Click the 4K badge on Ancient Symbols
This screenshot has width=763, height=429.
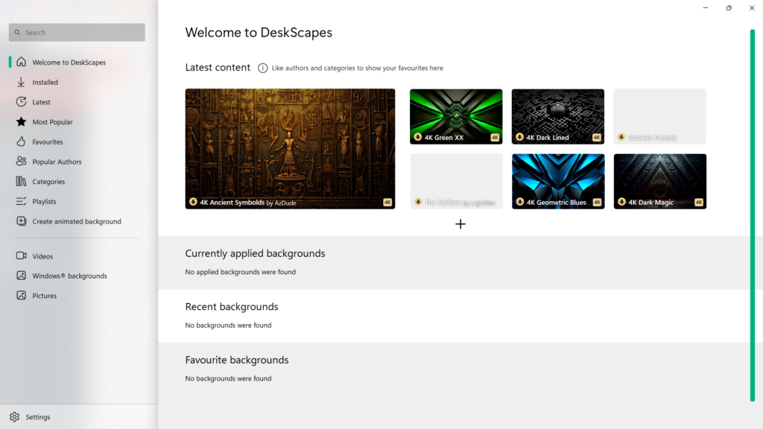pyautogui.click(x=387, y=203)
